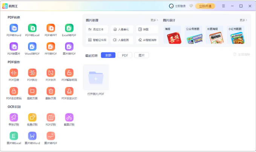Click the PDF操作 section heading
This screenshot has width=256, height=152.
14,62
